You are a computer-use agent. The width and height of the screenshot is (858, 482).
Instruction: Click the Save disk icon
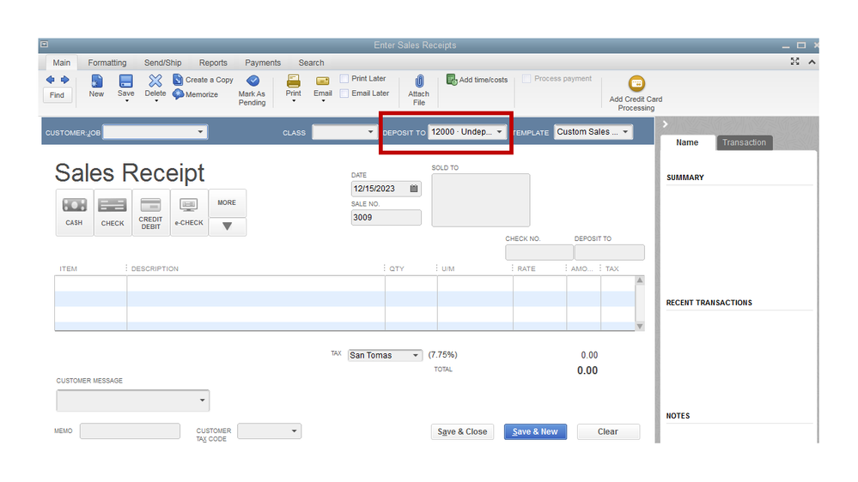click(126, 81)
